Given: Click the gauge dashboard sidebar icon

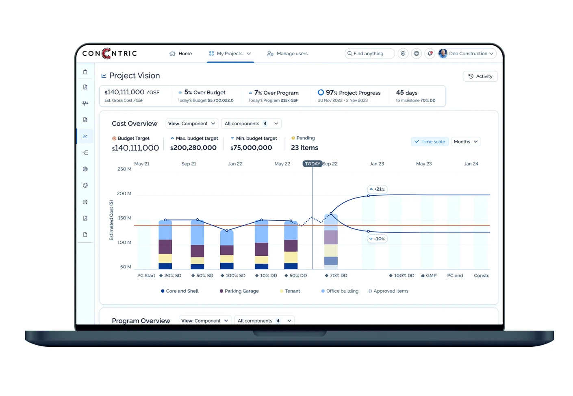Looking at the screenshot, I should click(x=85, y=185).
